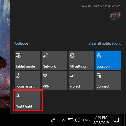Clear all notifications link
Viewport: 126px width, 126px height.
tap(105, 43)
